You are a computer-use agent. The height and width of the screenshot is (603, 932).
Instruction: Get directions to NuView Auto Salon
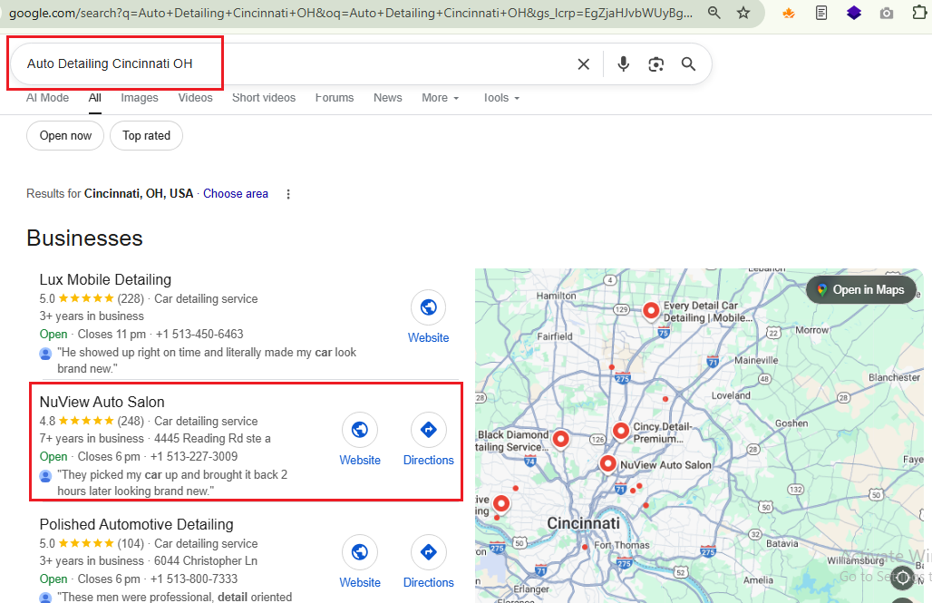pos(428,430)
